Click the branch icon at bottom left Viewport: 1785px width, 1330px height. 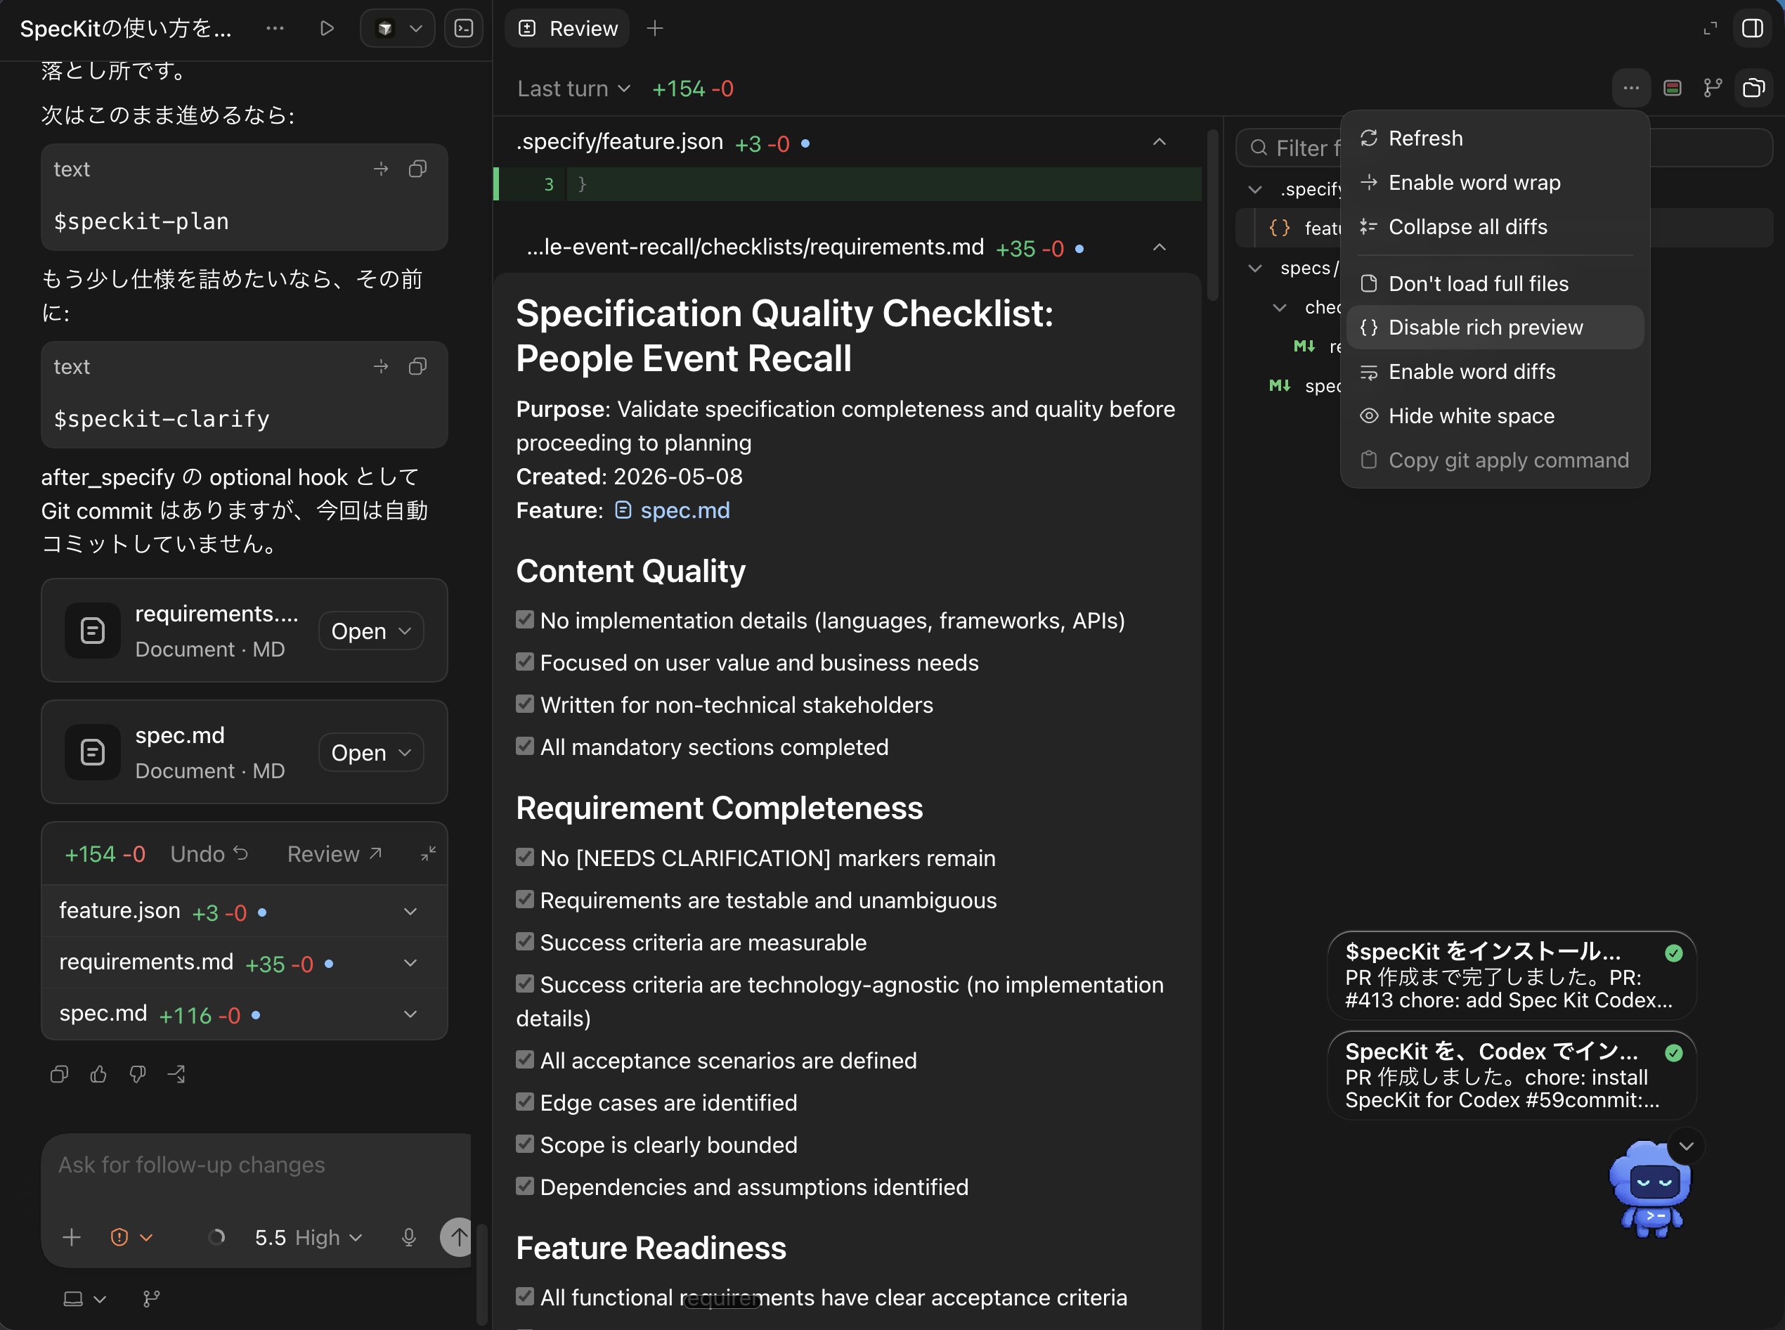pos(151,1298)
